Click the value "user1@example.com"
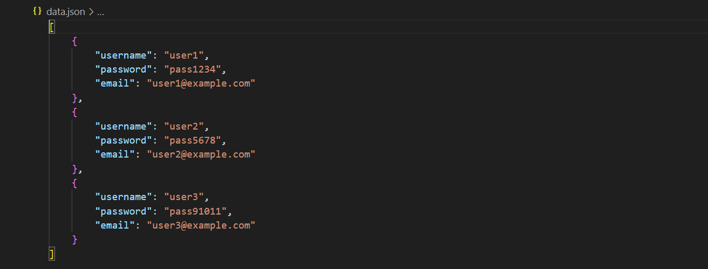Image resolution: width=708 pixels, height=269 pixels. coord(201,83)
